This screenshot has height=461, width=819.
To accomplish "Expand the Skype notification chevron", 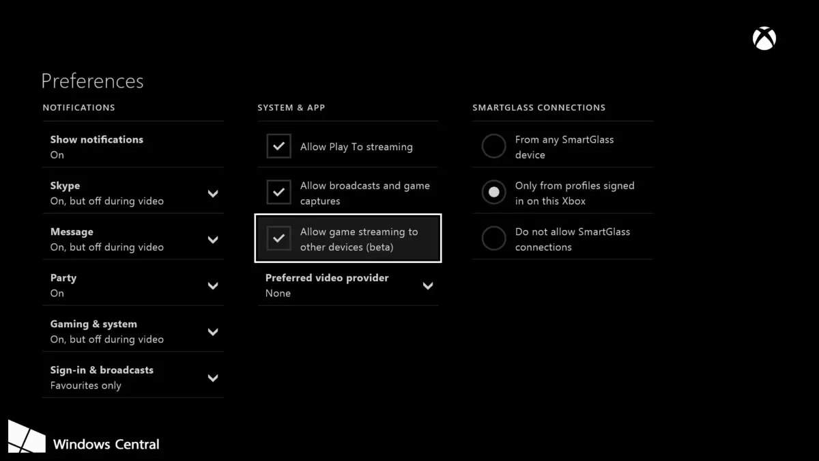I will pos(213,193).
